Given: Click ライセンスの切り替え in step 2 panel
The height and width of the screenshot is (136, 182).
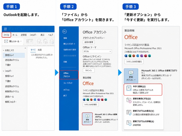Looking at the screenshot, I should [91, 104].
